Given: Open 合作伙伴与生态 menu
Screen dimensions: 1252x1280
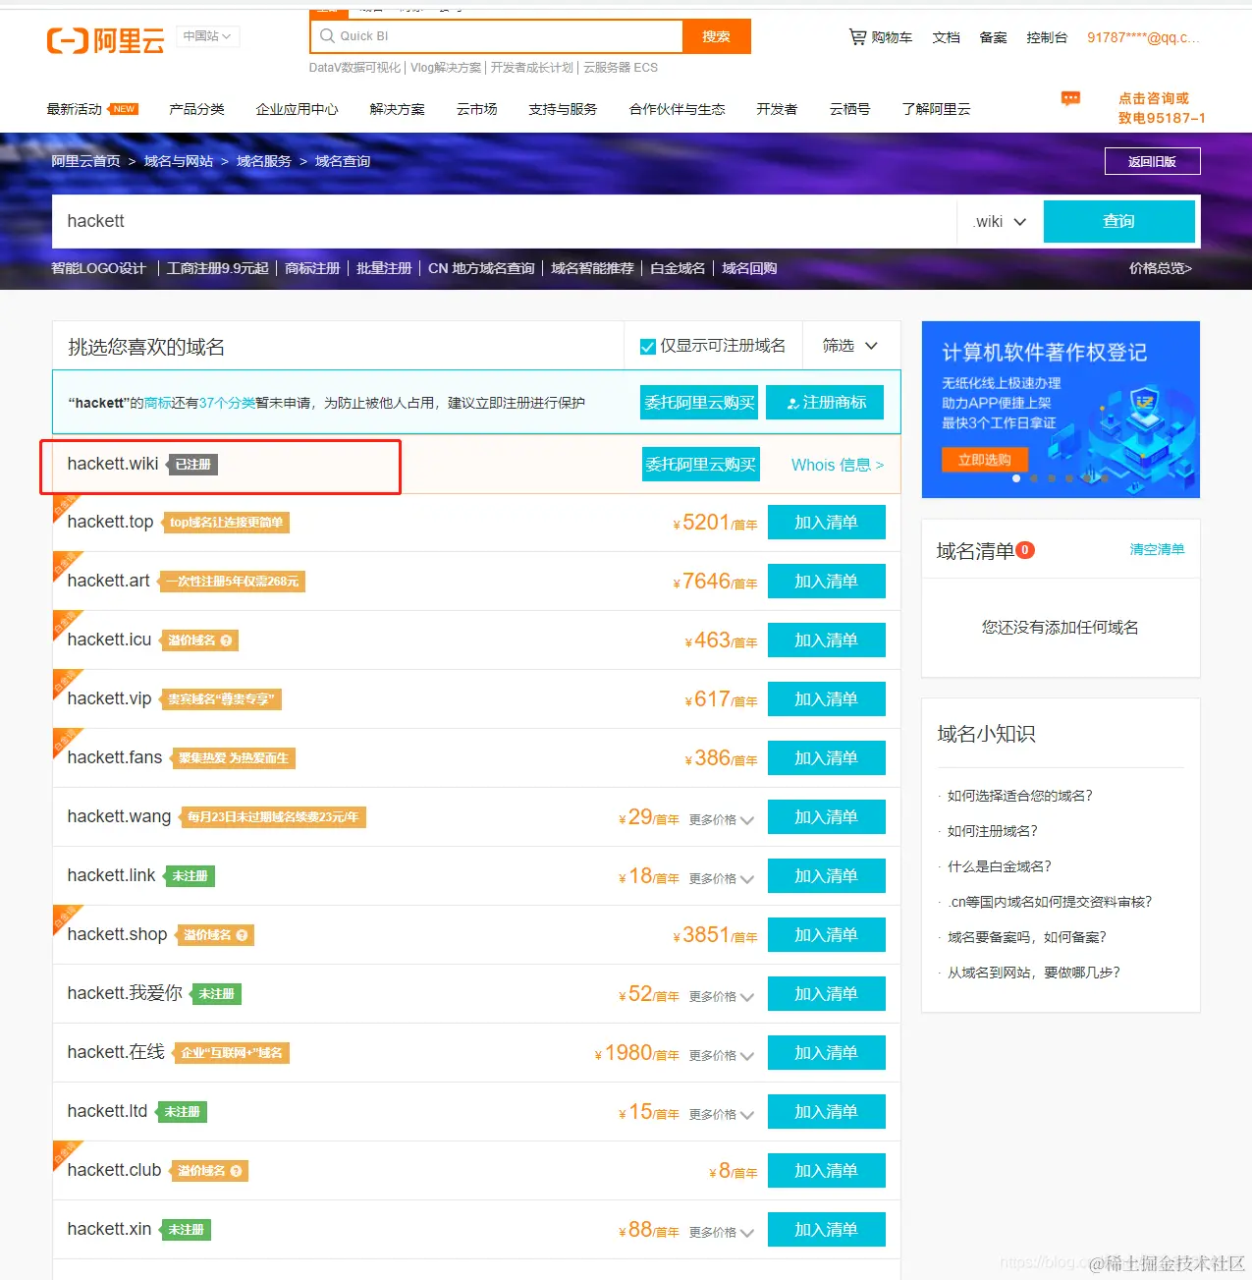Looking at the screenshot, I should pyautogui.click(x=677, y=109).
